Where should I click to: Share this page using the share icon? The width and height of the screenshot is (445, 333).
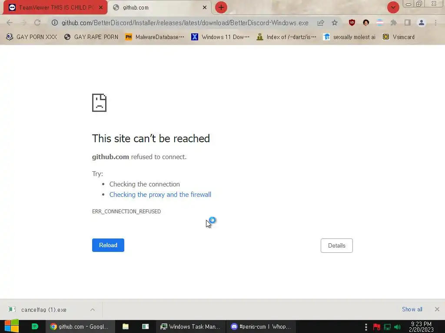click(321, 23)
